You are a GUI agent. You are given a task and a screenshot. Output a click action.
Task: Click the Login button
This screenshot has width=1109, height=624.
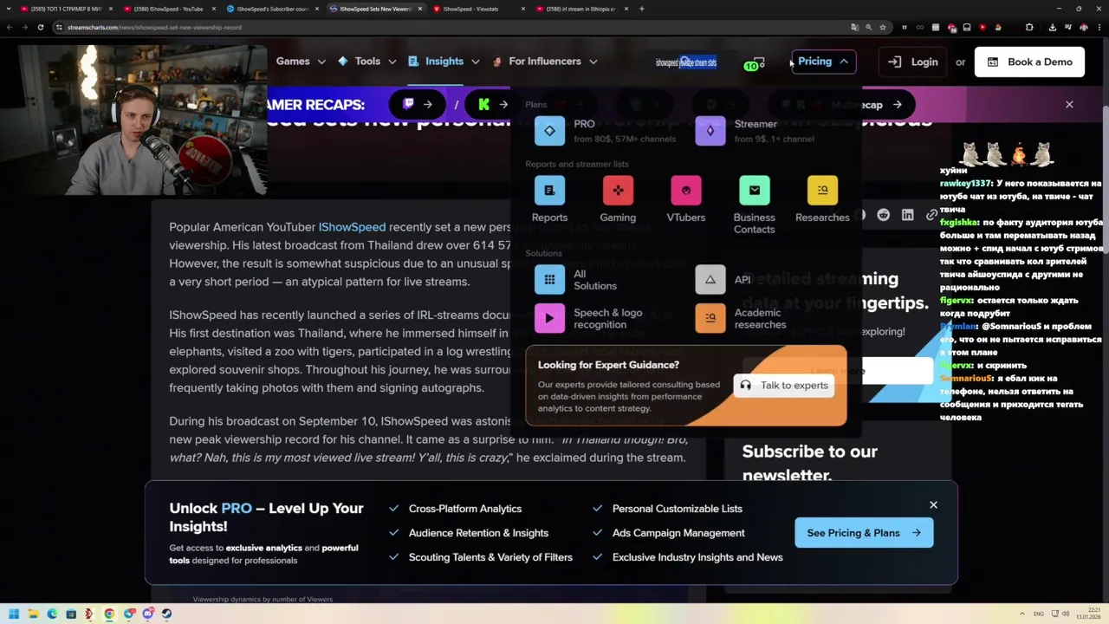click(x=913, y=62)
